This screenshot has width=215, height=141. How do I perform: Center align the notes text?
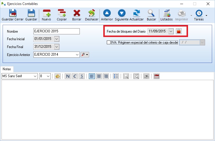point(99,76)
